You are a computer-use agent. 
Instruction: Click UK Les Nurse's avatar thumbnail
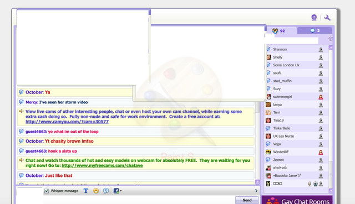coord(268,136)
